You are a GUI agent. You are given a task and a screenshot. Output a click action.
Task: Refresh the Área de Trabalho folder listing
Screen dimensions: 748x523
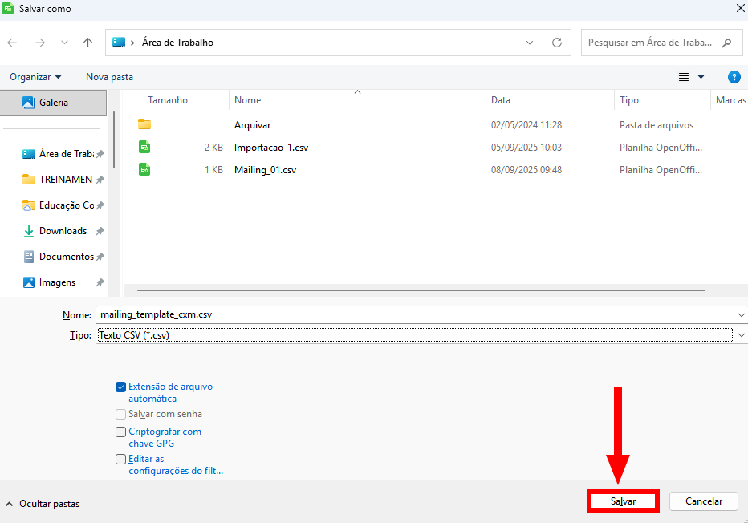coord(556,43)
